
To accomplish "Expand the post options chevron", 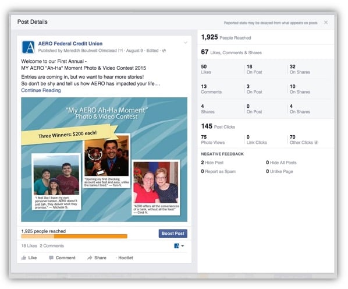I will point(186,43).
